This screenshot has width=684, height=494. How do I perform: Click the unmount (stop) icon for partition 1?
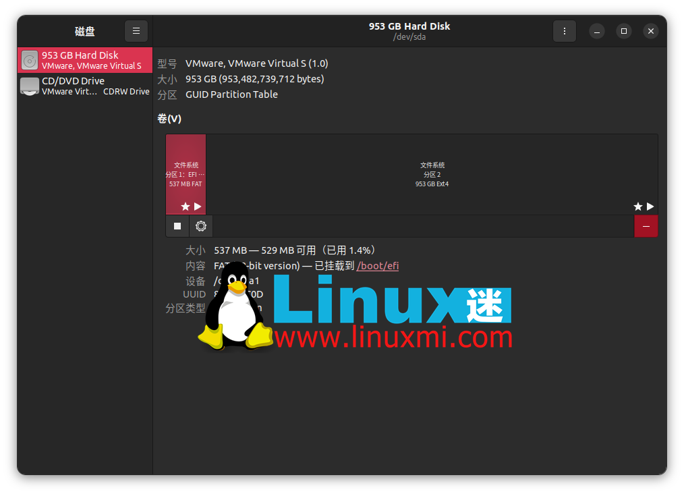177,226
